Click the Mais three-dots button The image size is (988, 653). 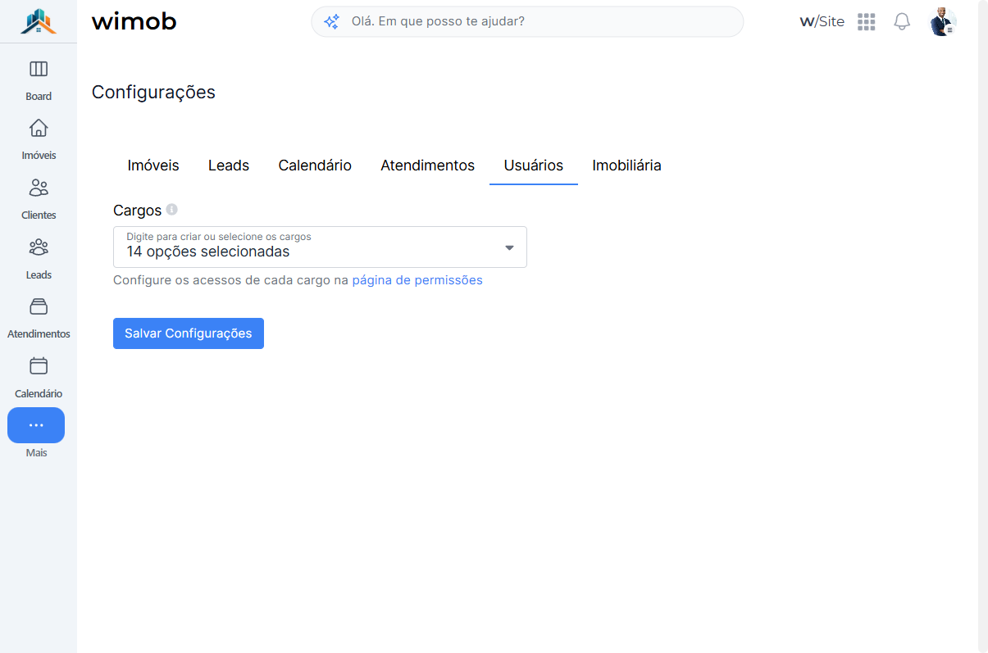(36, 425)
